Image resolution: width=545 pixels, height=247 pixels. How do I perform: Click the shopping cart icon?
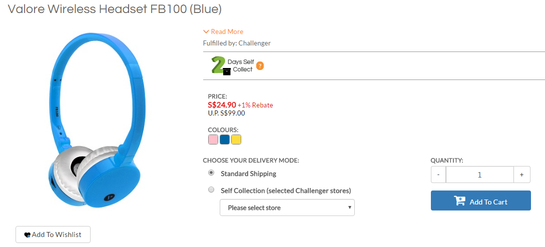click(x=459, y=201)
